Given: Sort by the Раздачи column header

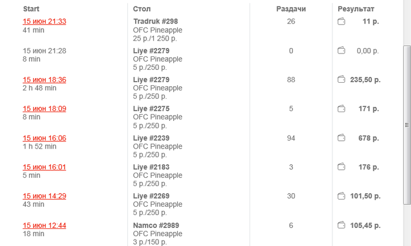Looking at the screenshot, I should [291, 9].
